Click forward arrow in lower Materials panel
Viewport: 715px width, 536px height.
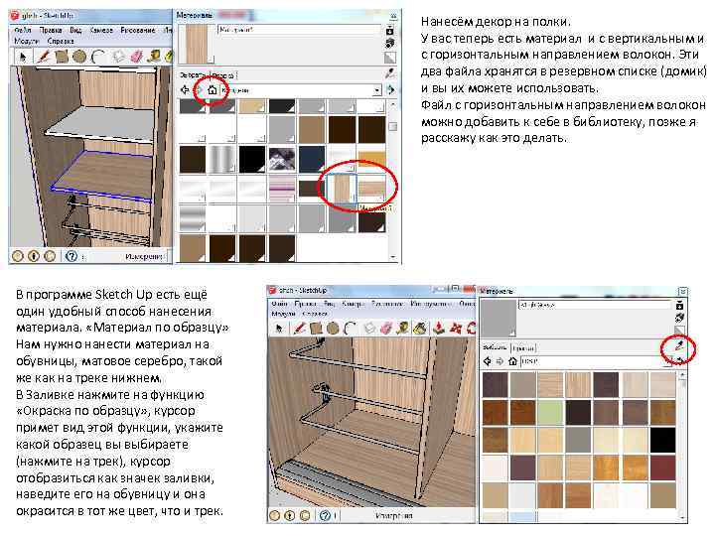tap(500, 361)
